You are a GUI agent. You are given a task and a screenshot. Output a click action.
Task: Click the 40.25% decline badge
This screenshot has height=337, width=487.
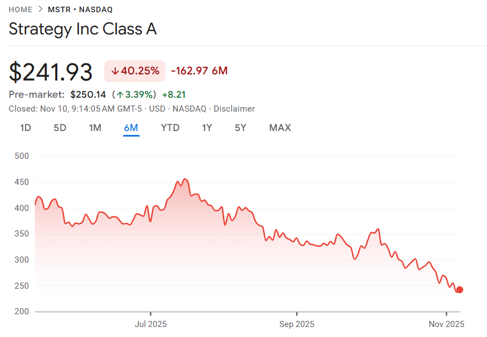click(x=134, y=71)
